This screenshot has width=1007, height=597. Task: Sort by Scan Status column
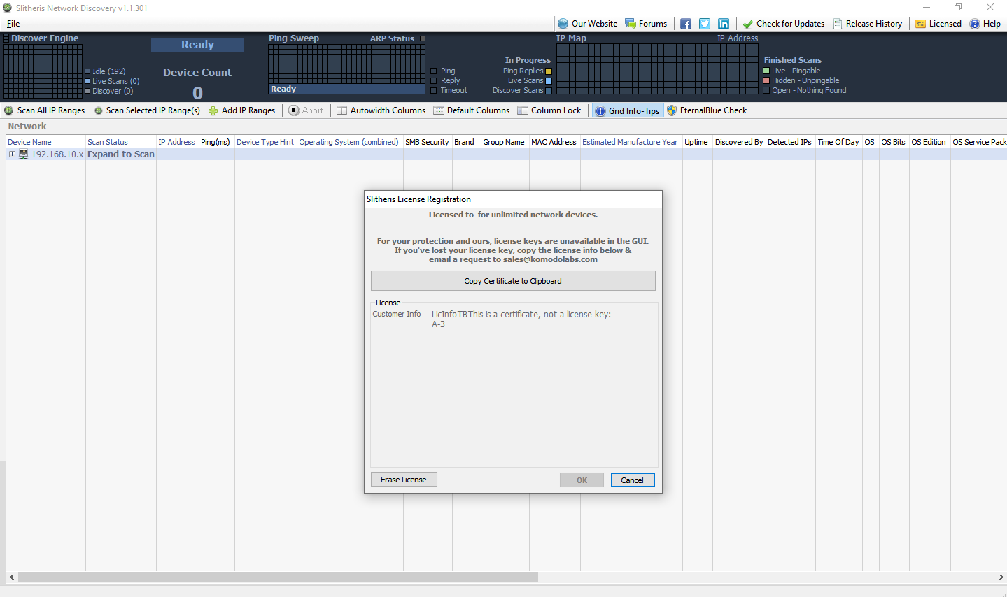tap(121, 142)
